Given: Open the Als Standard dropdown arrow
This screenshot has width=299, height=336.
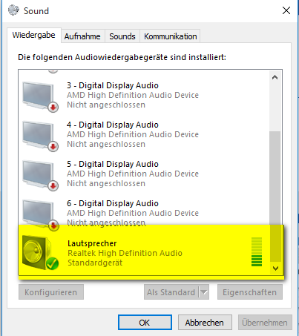Looking at the screenshot, I should 204,292.
